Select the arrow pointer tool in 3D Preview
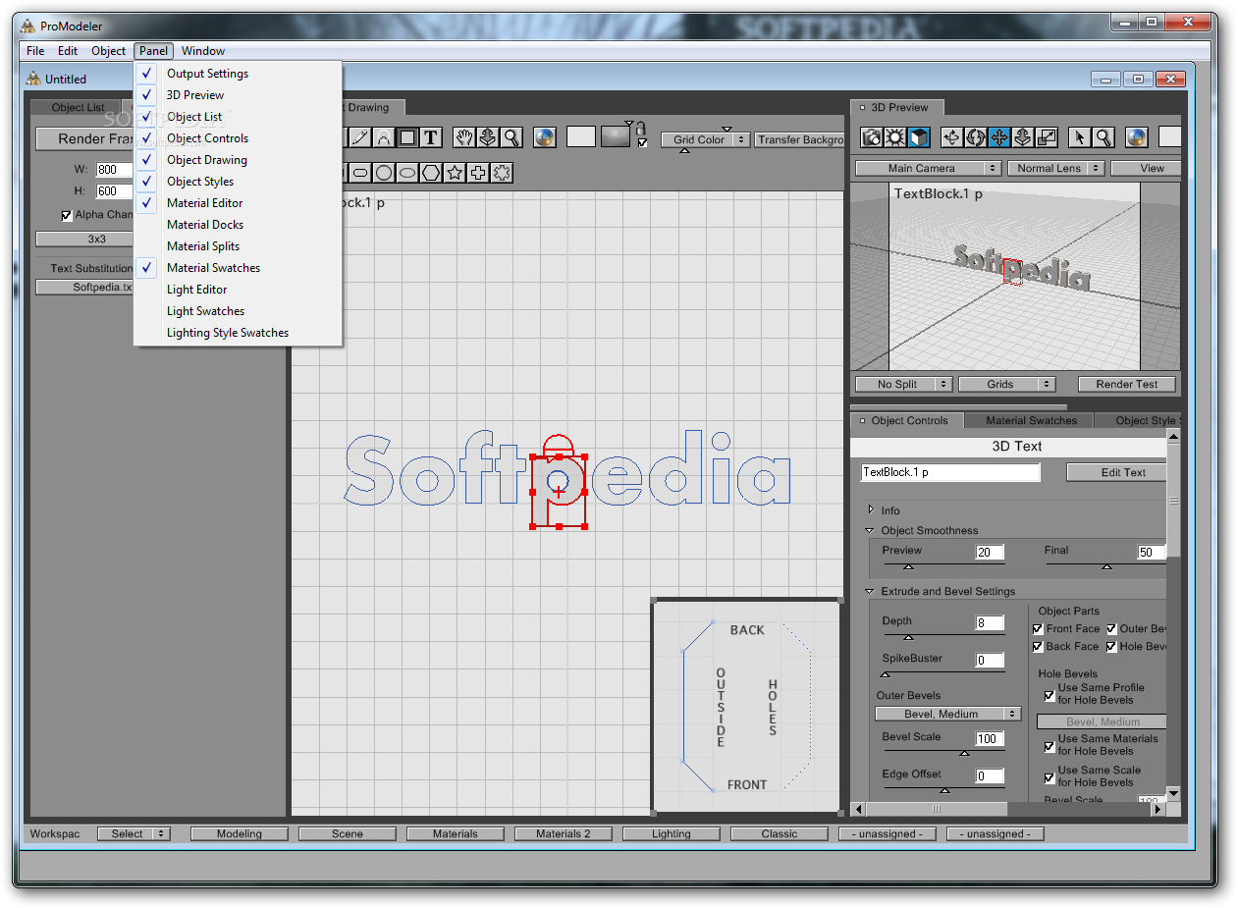Screen dimensions: 1238x908 [1080, 138]
